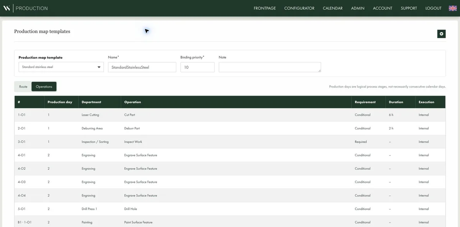This screenshot has height=227, width=460.
Task: Select row 1-O1 identifier
Action: pyautogui.click(x=22, y=115)
